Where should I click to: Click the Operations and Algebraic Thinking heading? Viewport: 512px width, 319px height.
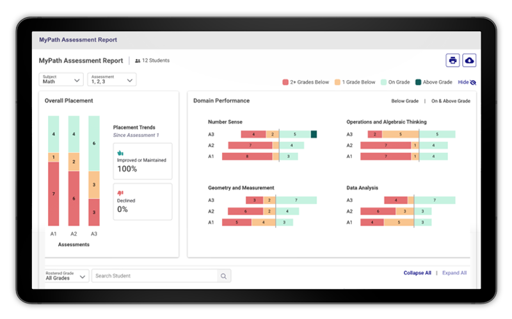pos(387,122)
